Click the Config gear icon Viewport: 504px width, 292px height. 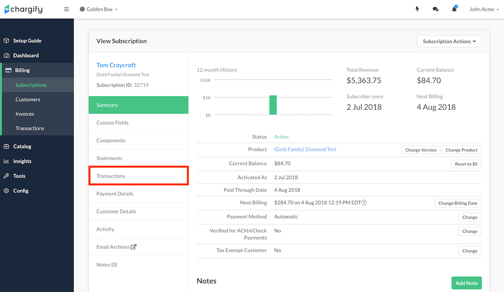6,191
